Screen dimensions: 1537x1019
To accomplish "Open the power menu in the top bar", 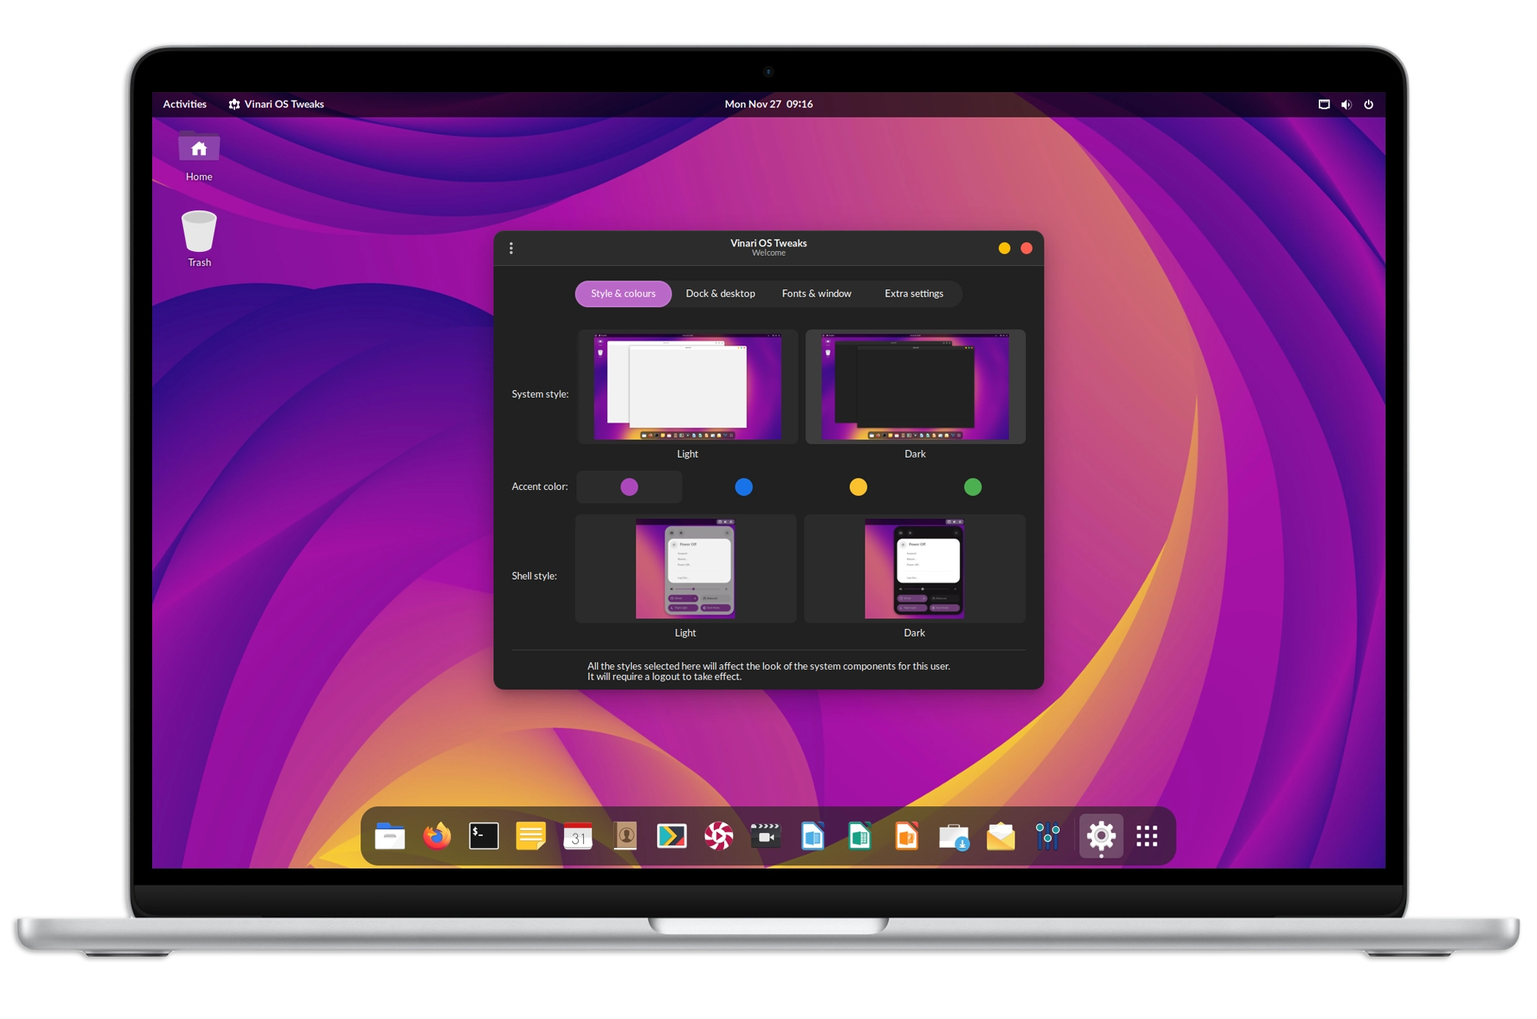I will (x=1369, y=104).
